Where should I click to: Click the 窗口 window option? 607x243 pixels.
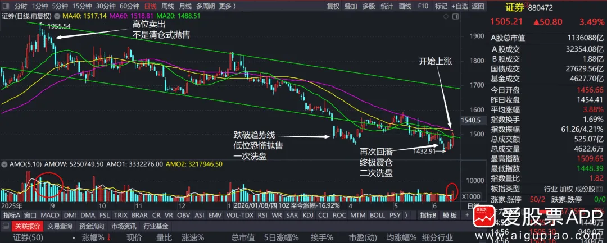[x=30, y=216]
